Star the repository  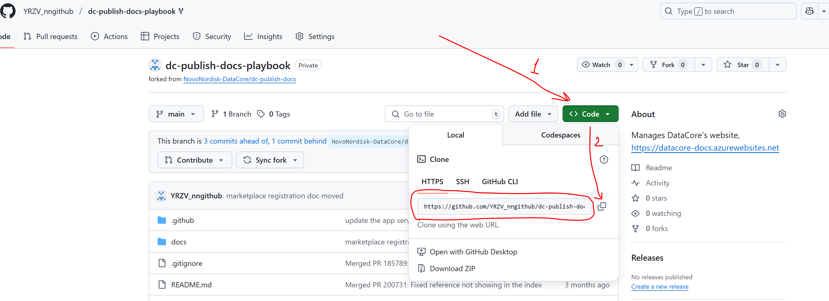[x=743, y=65]
